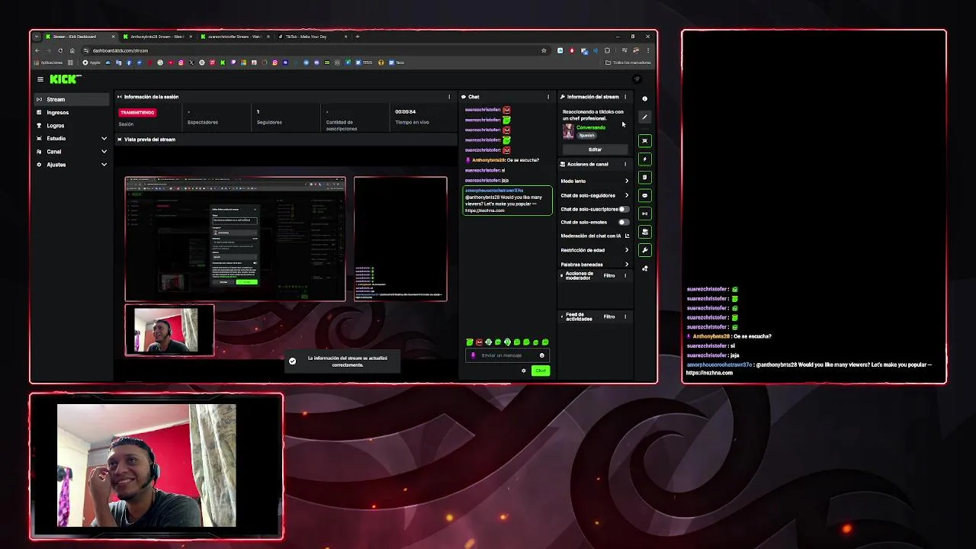
Task: Bookmark this page with the star icon
Action: 544,50
